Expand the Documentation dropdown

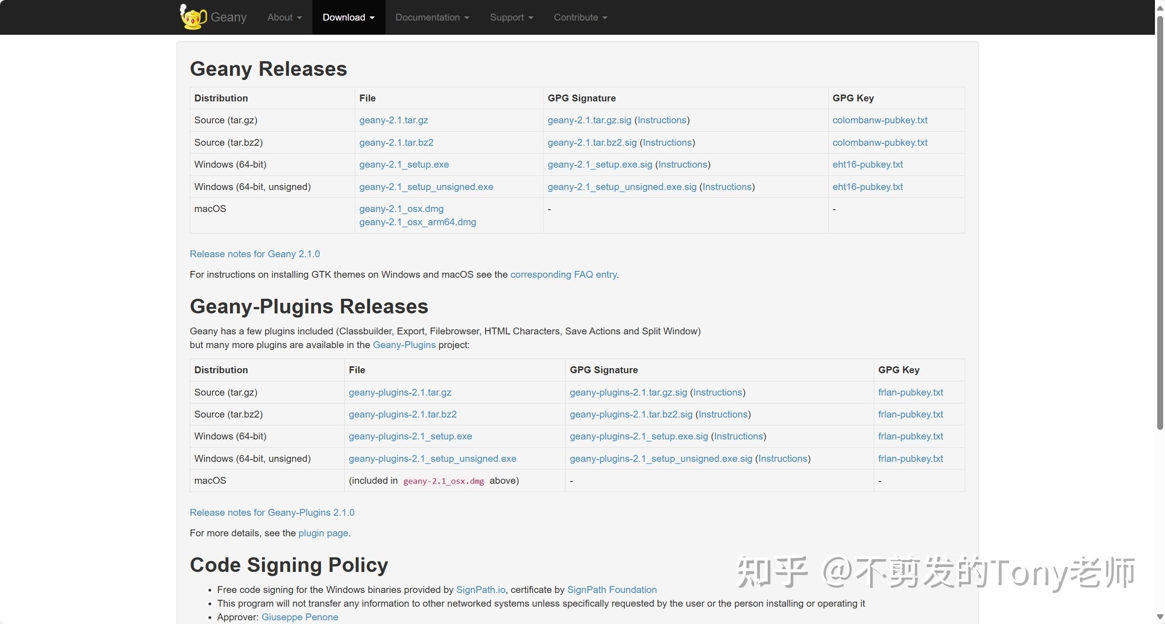coord(431,17)
